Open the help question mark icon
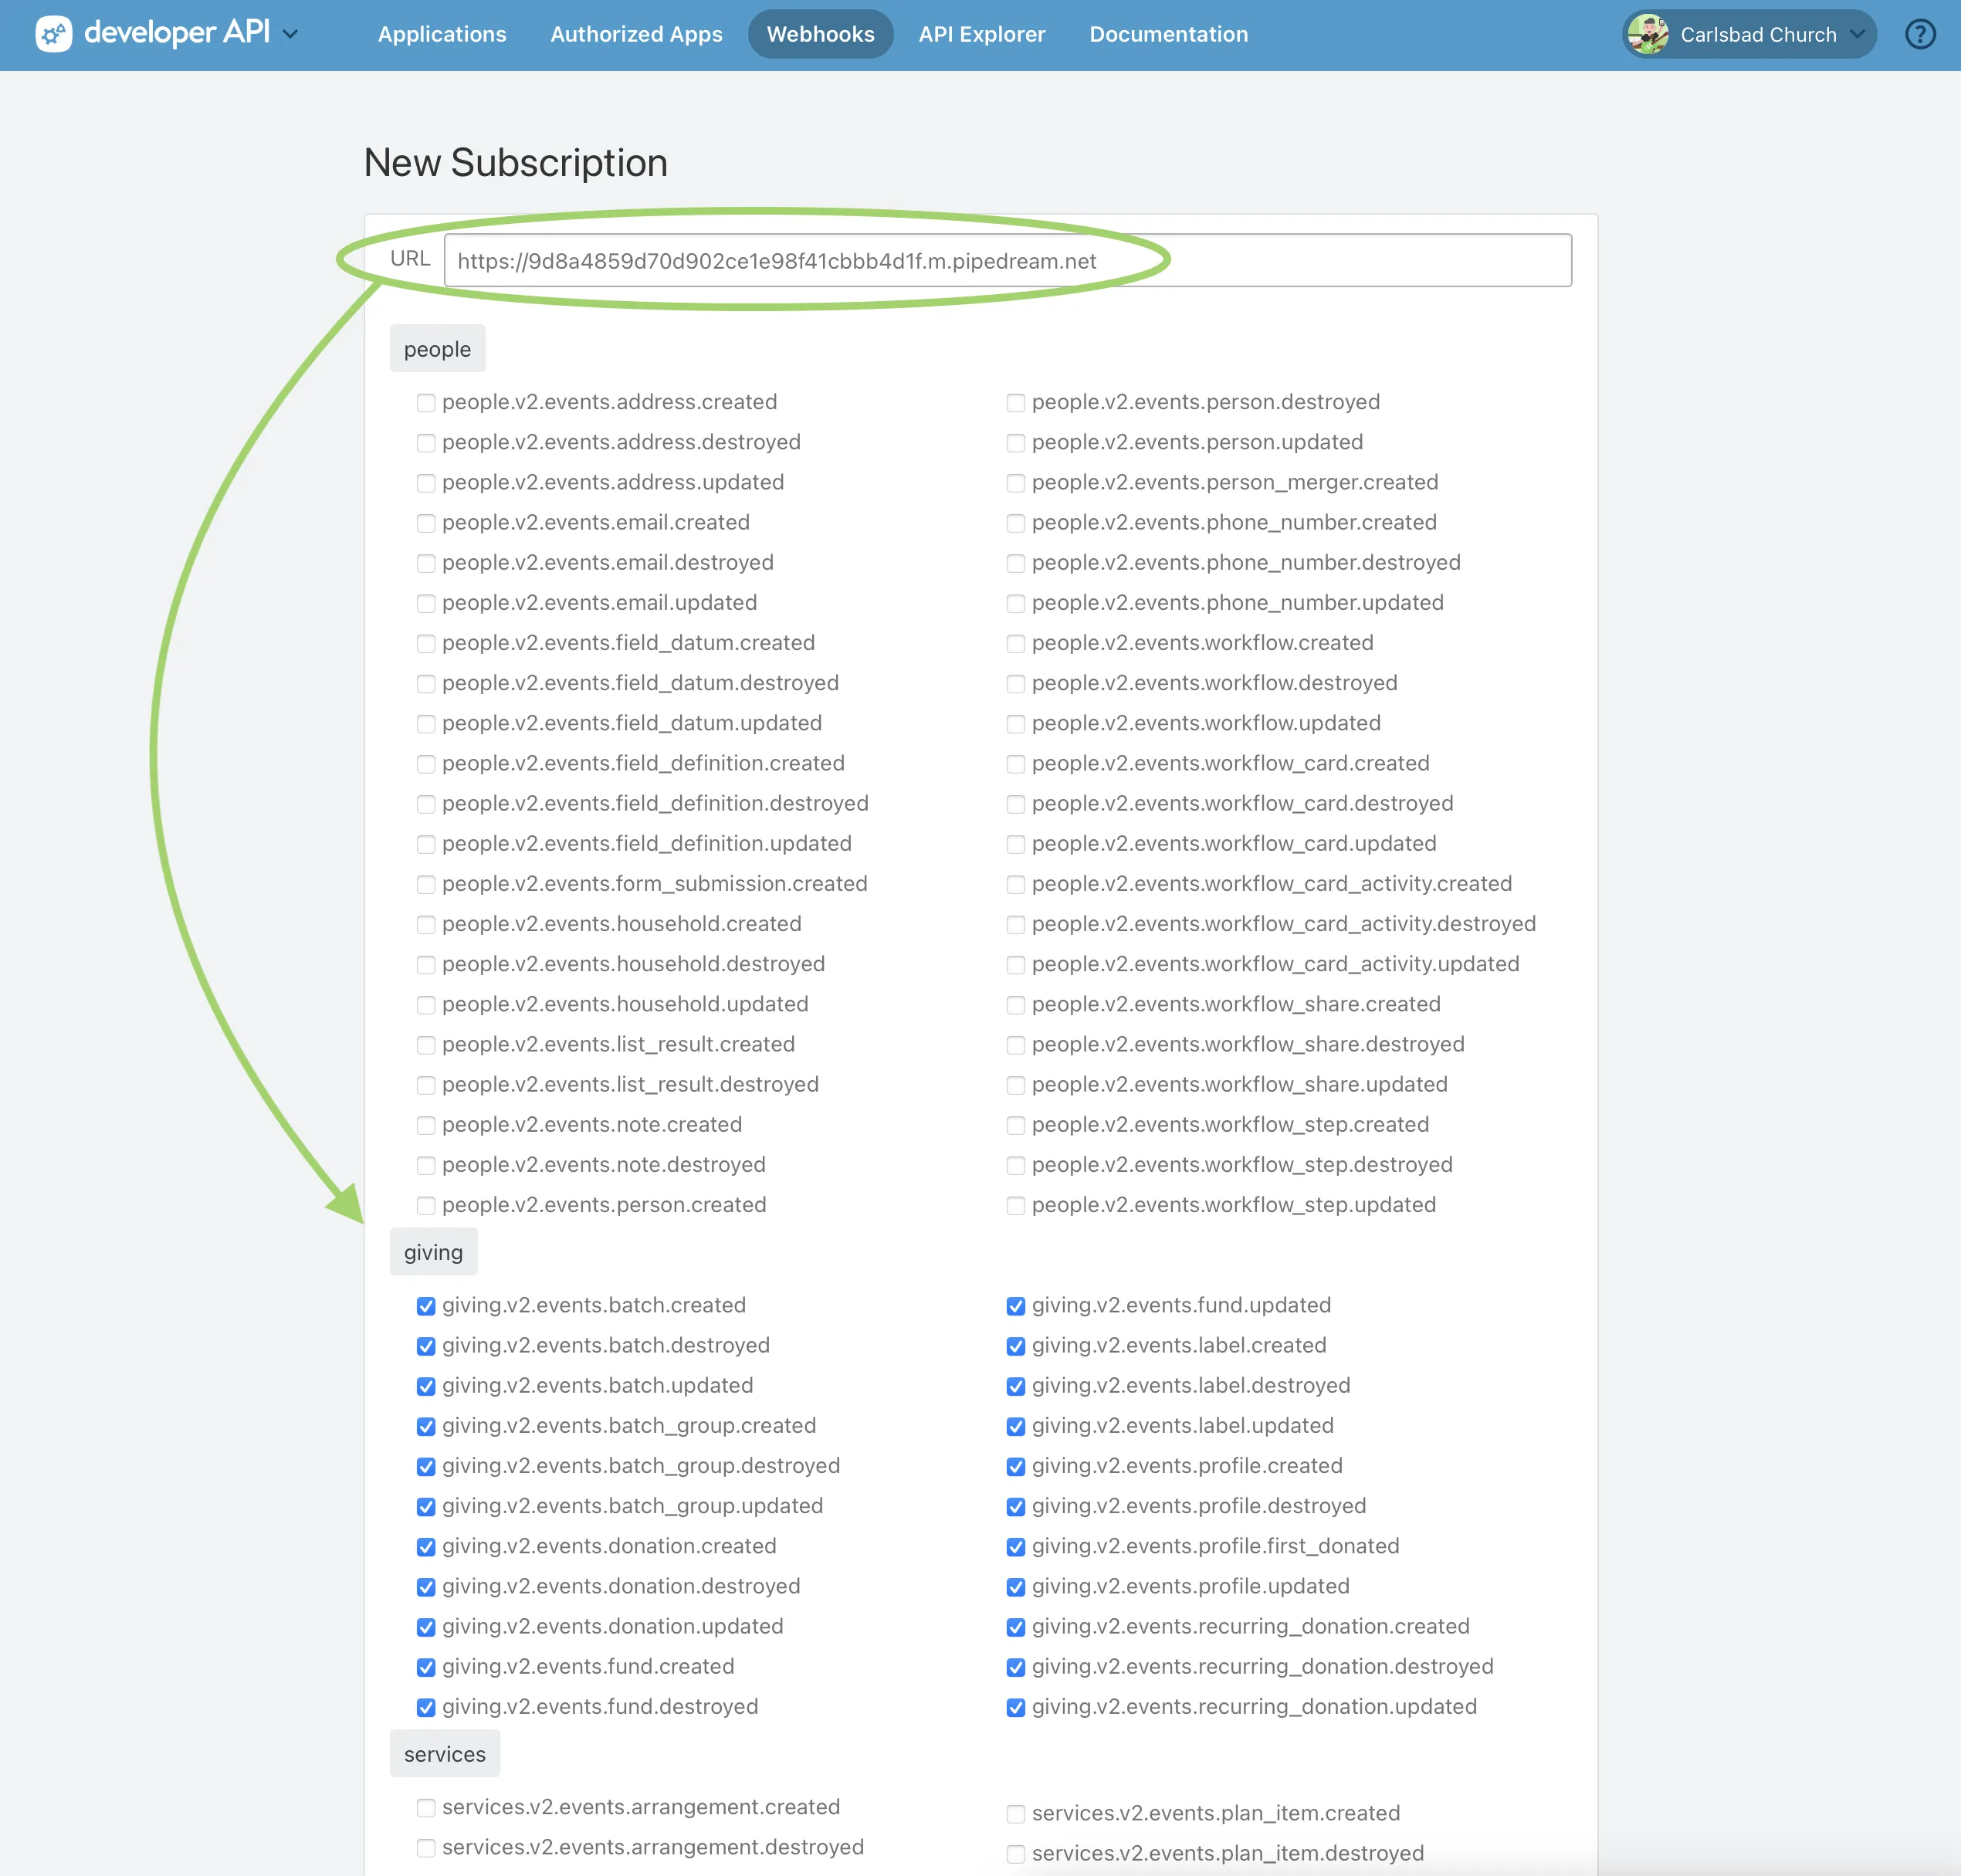The height and width of the screenshot is (1876, 1961). click(1920, 33)
